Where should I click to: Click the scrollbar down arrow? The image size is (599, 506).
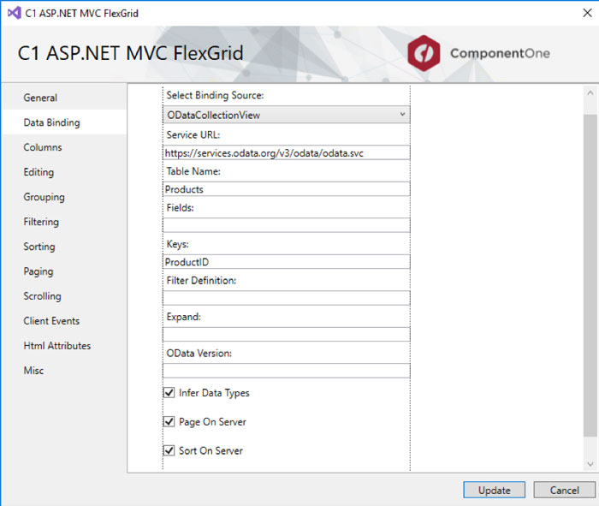tap(590, 464)
